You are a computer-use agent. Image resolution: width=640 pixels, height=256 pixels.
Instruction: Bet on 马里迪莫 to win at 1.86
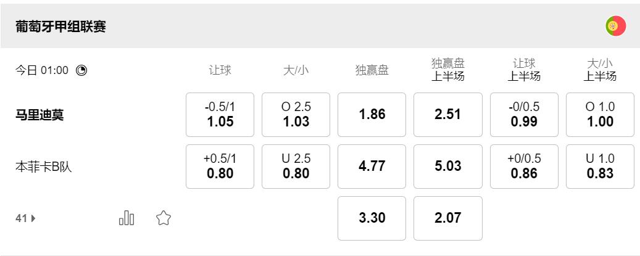pyautogui.click(x=372, y=115)
